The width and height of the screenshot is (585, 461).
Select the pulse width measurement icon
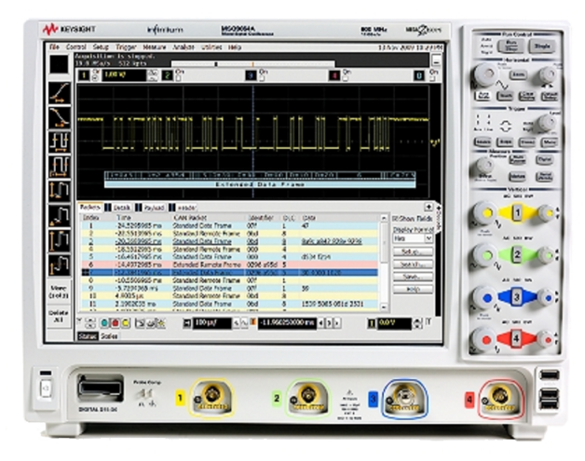coord(60,167)
